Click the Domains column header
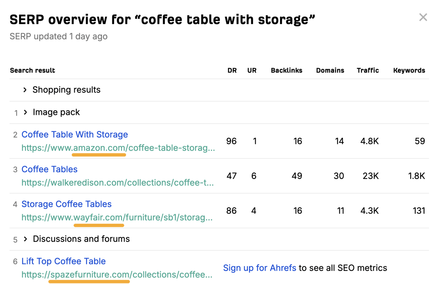 (x=330, y=71)
